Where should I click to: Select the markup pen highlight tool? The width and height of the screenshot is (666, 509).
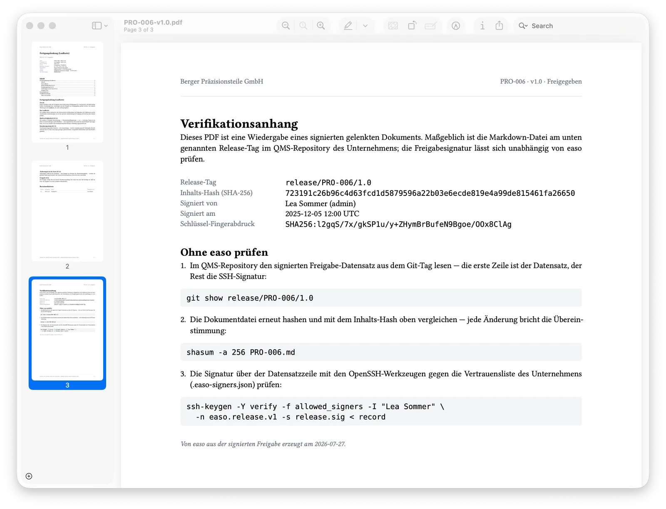pyautogui.click(x=348, y=26)
